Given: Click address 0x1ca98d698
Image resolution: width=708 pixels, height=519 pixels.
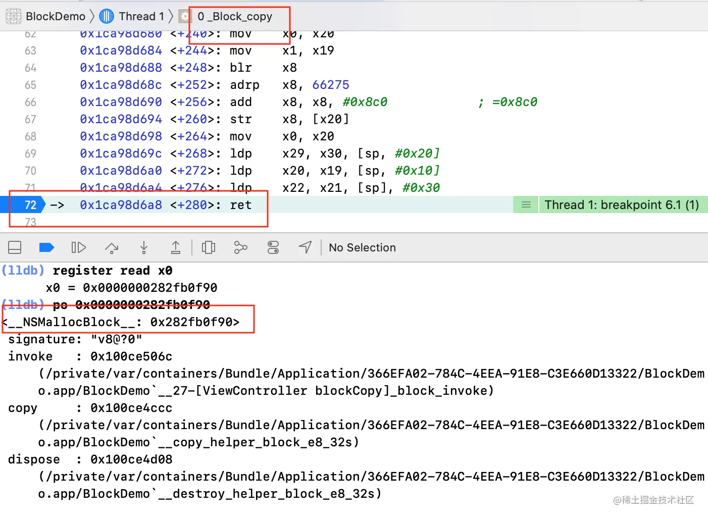Looking at the screenshot, I should click(x=121, y=136).
